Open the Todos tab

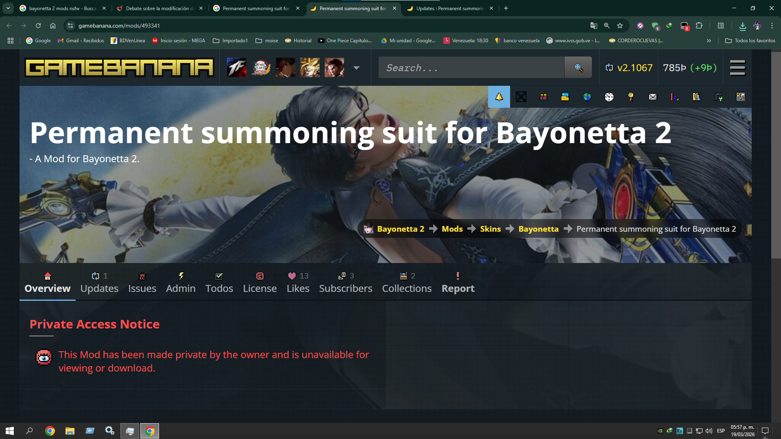pos(219,283)
